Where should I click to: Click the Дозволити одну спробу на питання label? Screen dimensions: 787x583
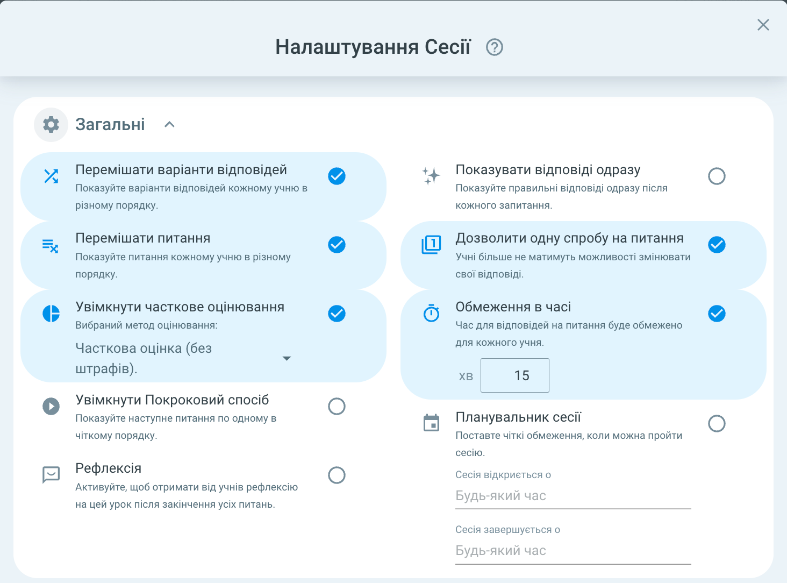point(570,238)
